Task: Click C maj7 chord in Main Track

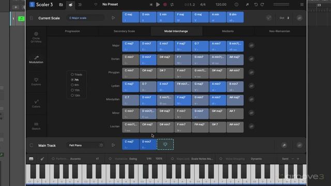Action: pyautogui.click(x=130, y=145)
